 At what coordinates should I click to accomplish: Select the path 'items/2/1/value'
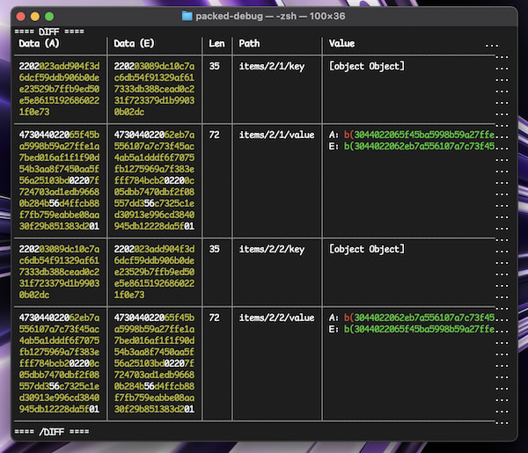(277, 135)
